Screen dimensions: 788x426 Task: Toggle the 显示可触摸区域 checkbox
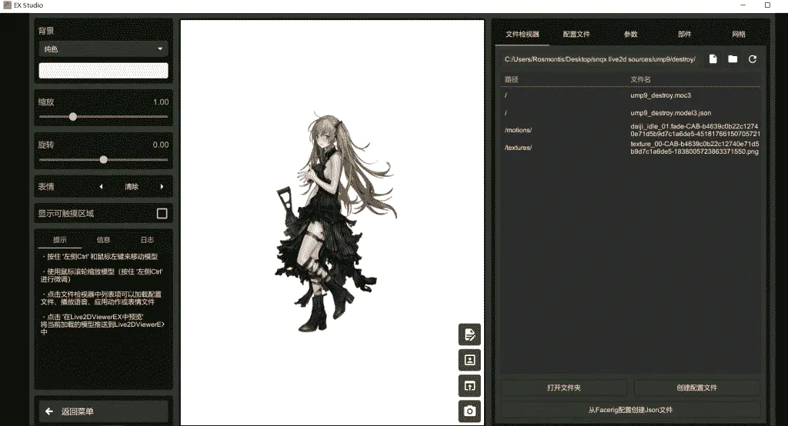coord(162,214)
